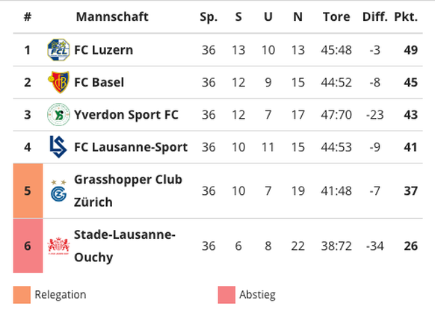Click the orange Relegation legend swatch
435x315 pixels.
pos(22,295)
